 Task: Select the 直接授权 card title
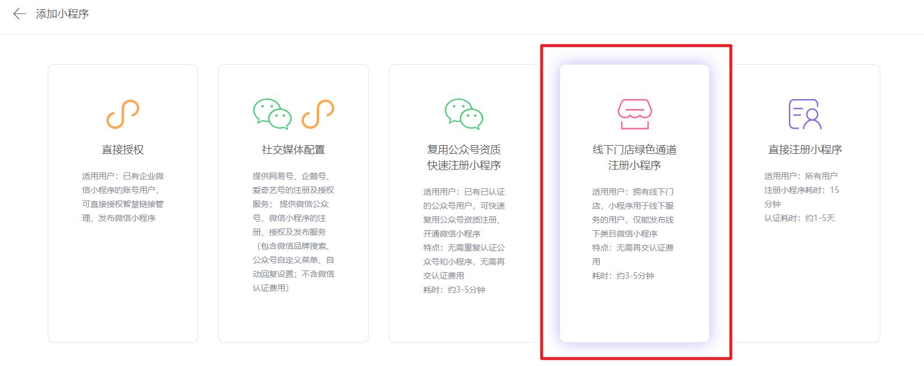click(x=123, y=150)
